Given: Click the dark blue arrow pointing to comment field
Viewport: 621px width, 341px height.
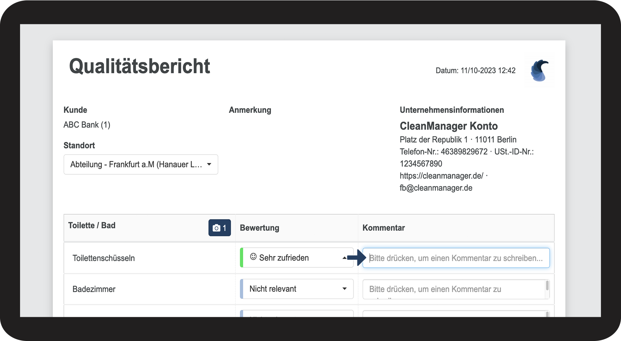Looking at the screenshot, I should point(357,258).
